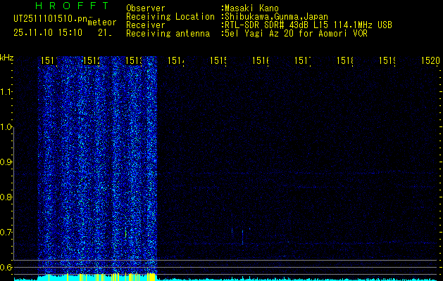443x281 pixels.
Task: Click the cyan signal level graph at bottom
Action: click(x=227, y=277)
